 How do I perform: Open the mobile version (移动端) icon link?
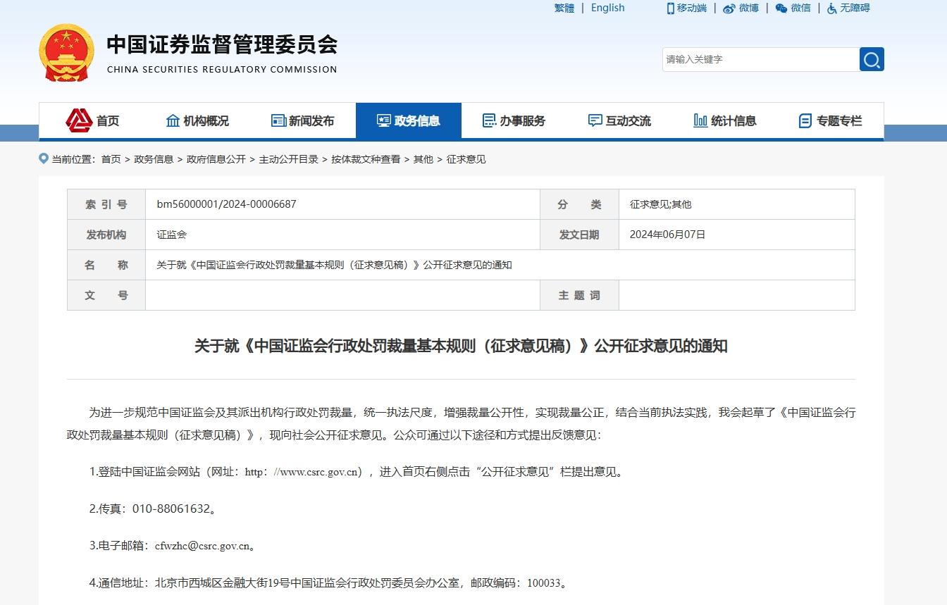pos(686,8)
